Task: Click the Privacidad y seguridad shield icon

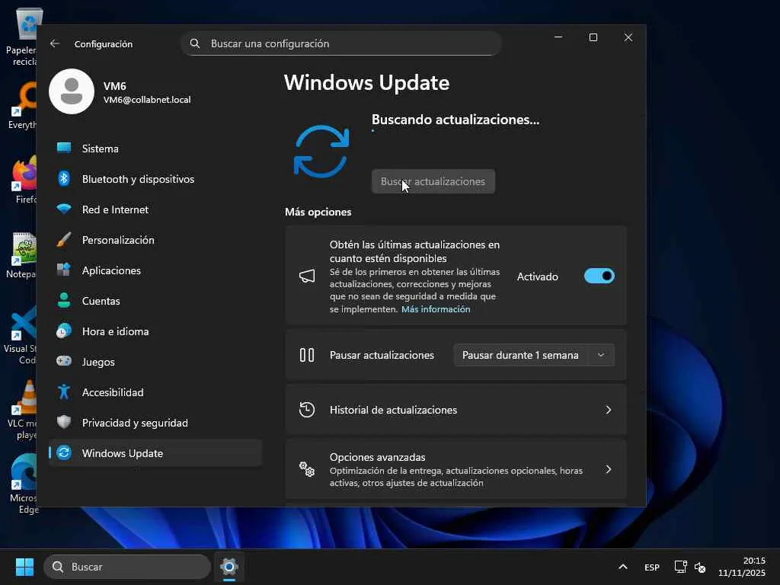Action: click(64, 422)
